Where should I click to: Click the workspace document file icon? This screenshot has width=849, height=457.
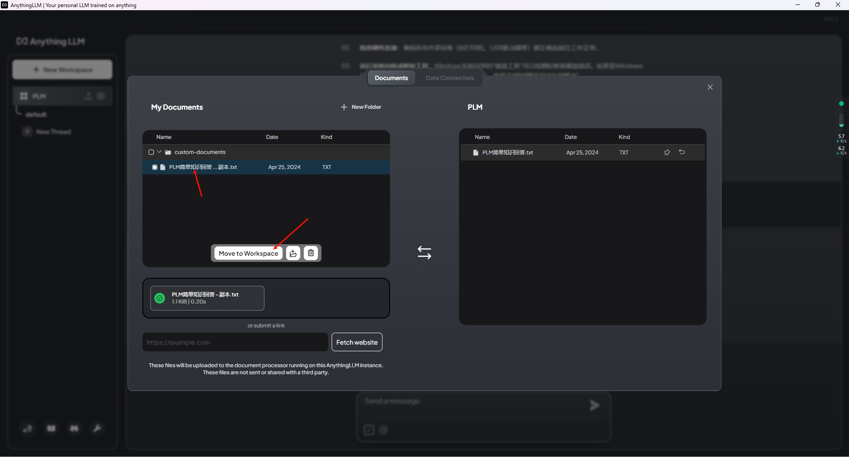[476, 153]
